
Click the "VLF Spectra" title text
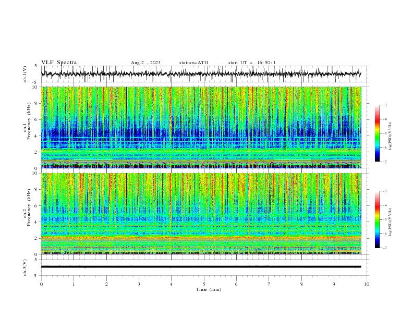click(x=59, y=63)
